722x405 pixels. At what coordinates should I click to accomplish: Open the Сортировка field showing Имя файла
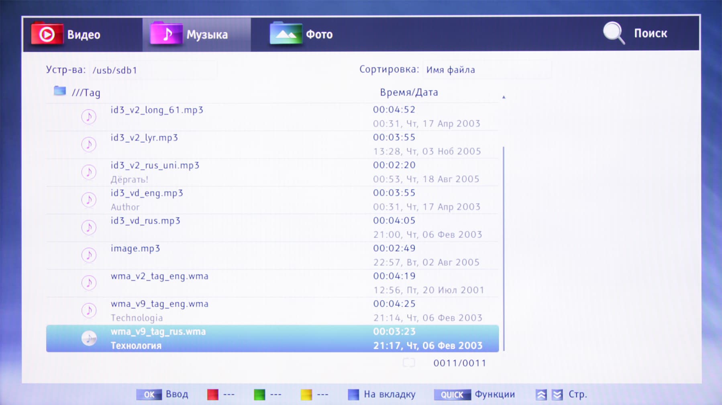(x=487, y=70)
